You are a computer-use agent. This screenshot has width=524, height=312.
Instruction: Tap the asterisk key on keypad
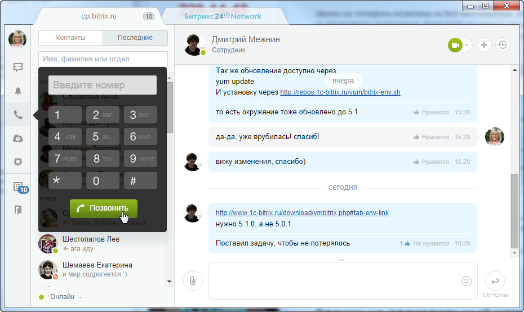click(x=65, y=181)
